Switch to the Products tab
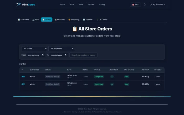 coord(60,20)
